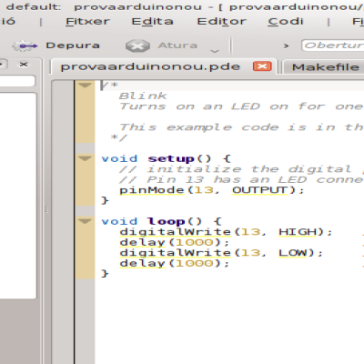Close the provaarduinonou.pde tab with the red X

(262, 66)
